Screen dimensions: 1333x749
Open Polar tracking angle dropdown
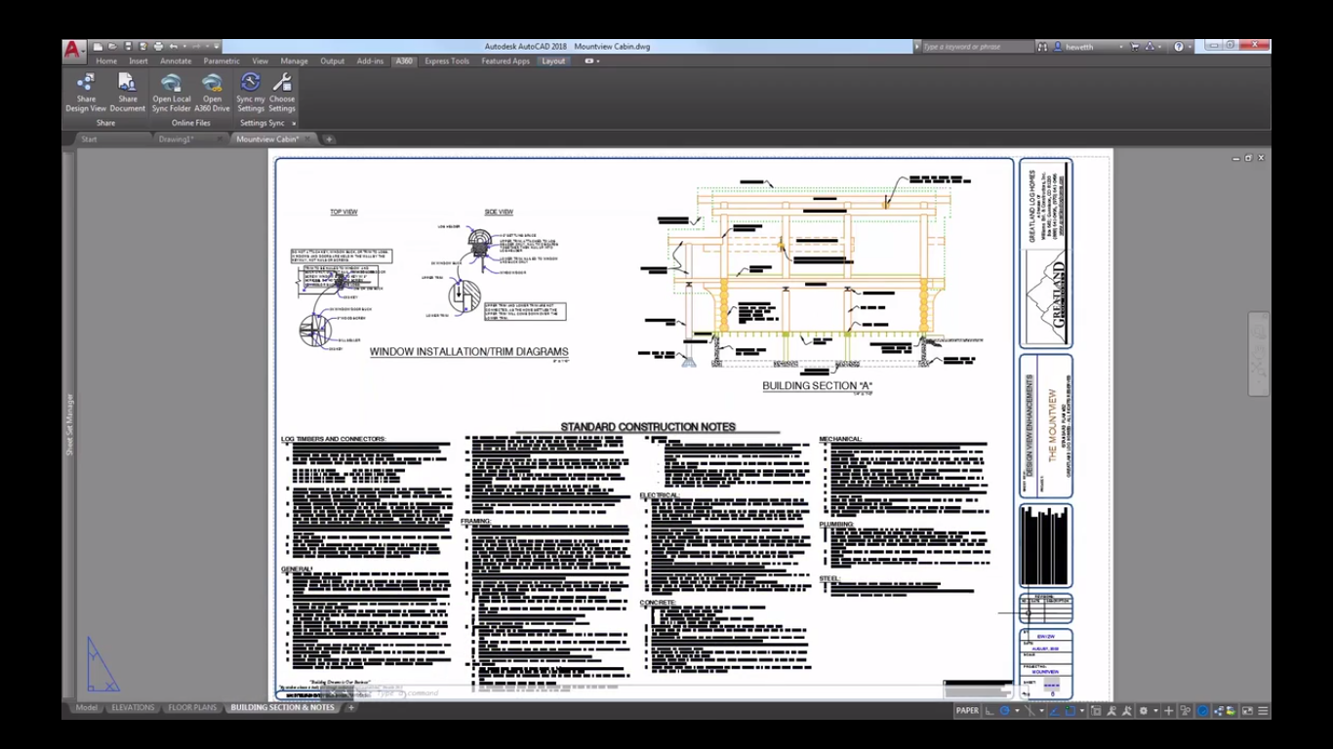[1017, 711]
